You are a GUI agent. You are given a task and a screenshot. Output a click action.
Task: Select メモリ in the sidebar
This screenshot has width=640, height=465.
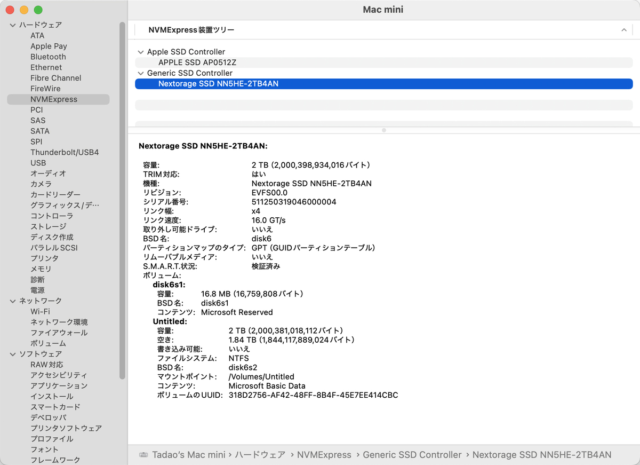[x=41, y=269]
